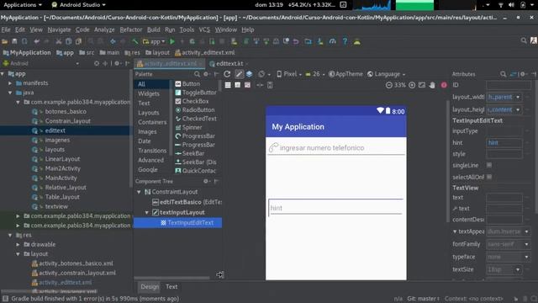Expand the manifests folder
This screenshot has height=303, width=538.
10,83
